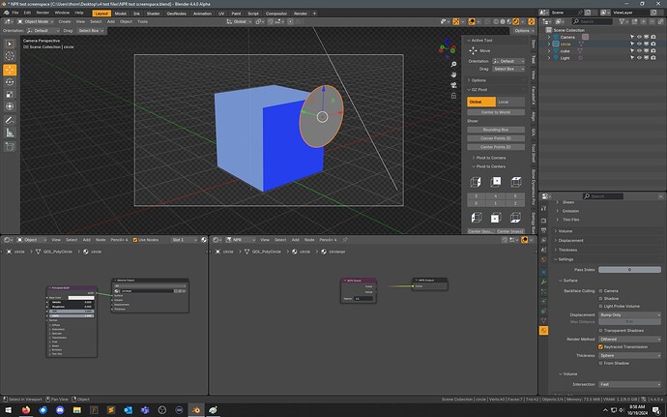
Task: Open the Outliner filter funnel icon
Action: [x=622, y=21]
